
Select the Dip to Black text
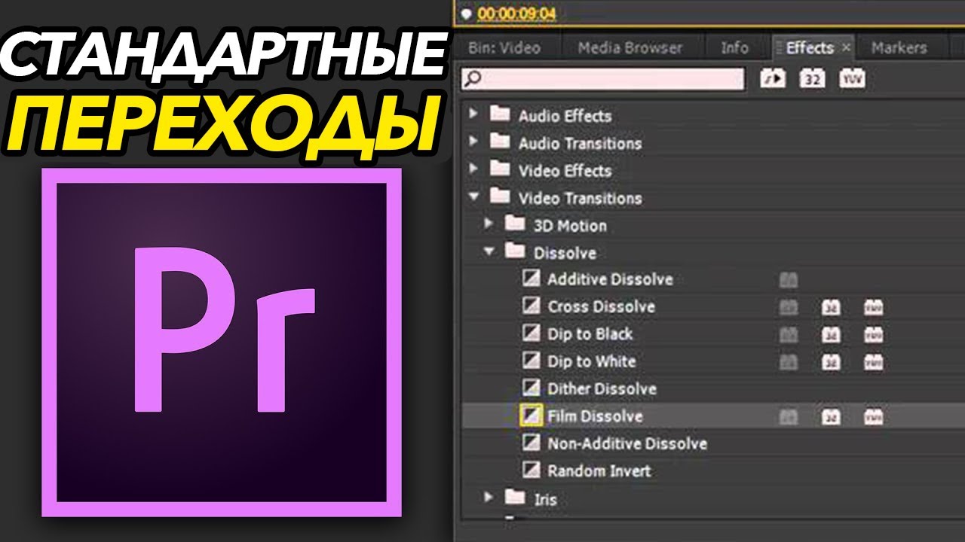click(x=590, y=334)
